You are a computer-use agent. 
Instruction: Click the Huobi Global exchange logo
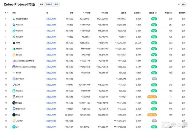click(x=14, y=19)
